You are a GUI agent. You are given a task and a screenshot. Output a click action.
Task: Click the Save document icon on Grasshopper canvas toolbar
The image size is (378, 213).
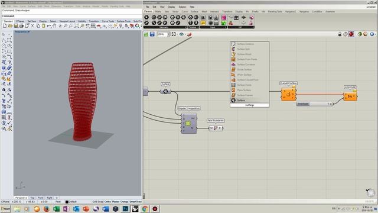pos(152,34)
